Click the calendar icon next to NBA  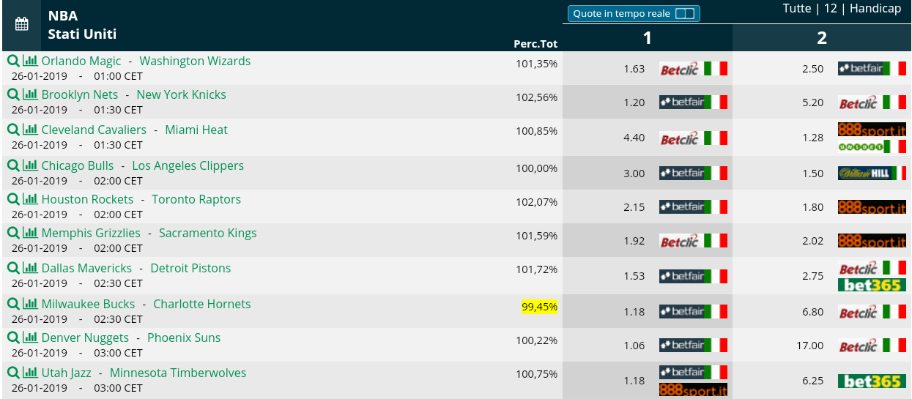(22, 24)
